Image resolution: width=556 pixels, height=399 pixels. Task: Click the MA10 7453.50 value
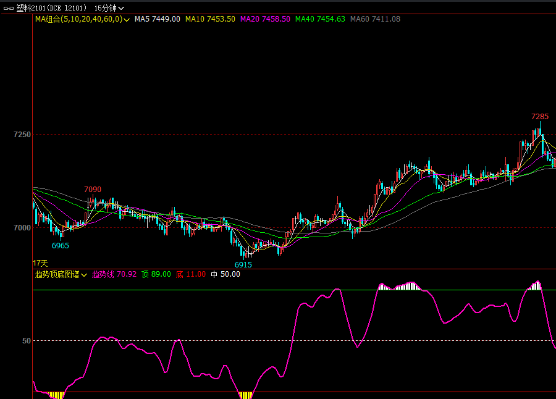pos(210,19)
